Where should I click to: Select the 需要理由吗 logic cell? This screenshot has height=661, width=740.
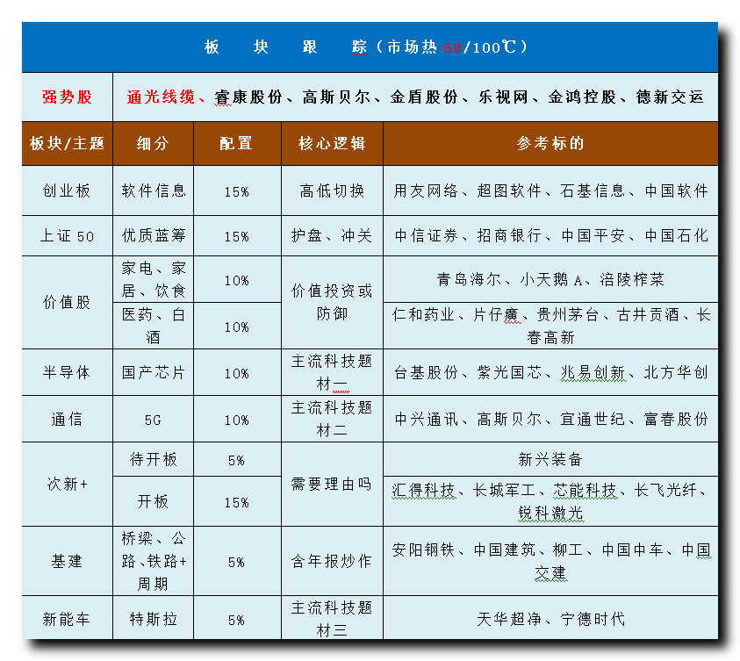[x=331, y=484]
